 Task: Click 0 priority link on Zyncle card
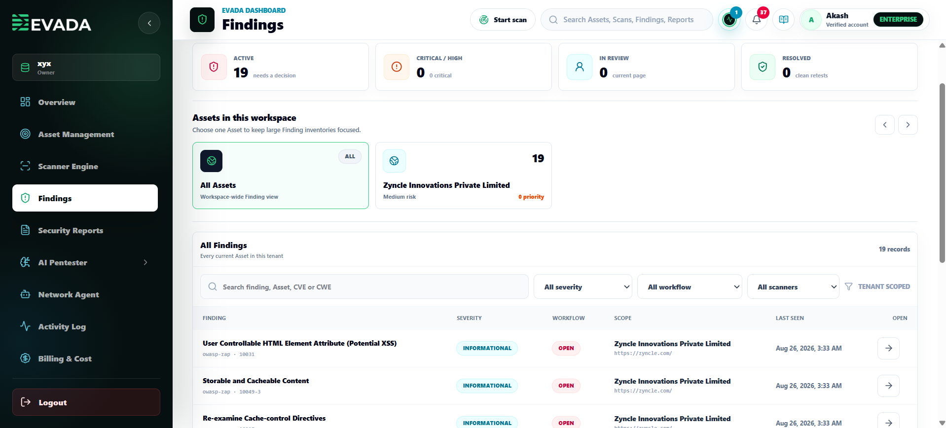pyautogui.click(x=531, y=197)
